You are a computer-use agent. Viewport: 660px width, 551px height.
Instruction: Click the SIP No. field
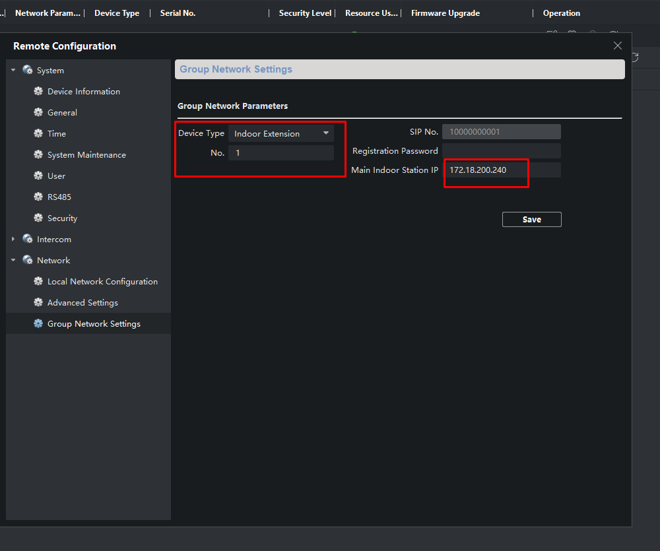click(502, 132)
